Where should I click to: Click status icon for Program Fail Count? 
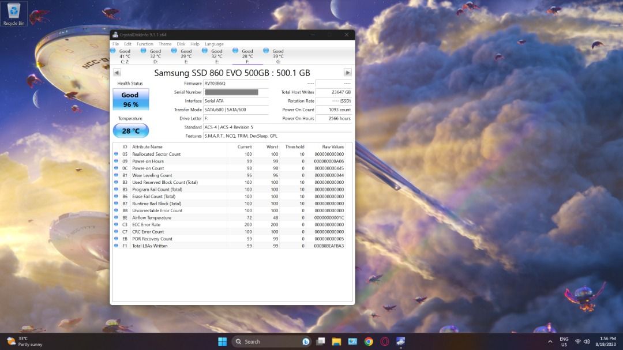[116, 189]
